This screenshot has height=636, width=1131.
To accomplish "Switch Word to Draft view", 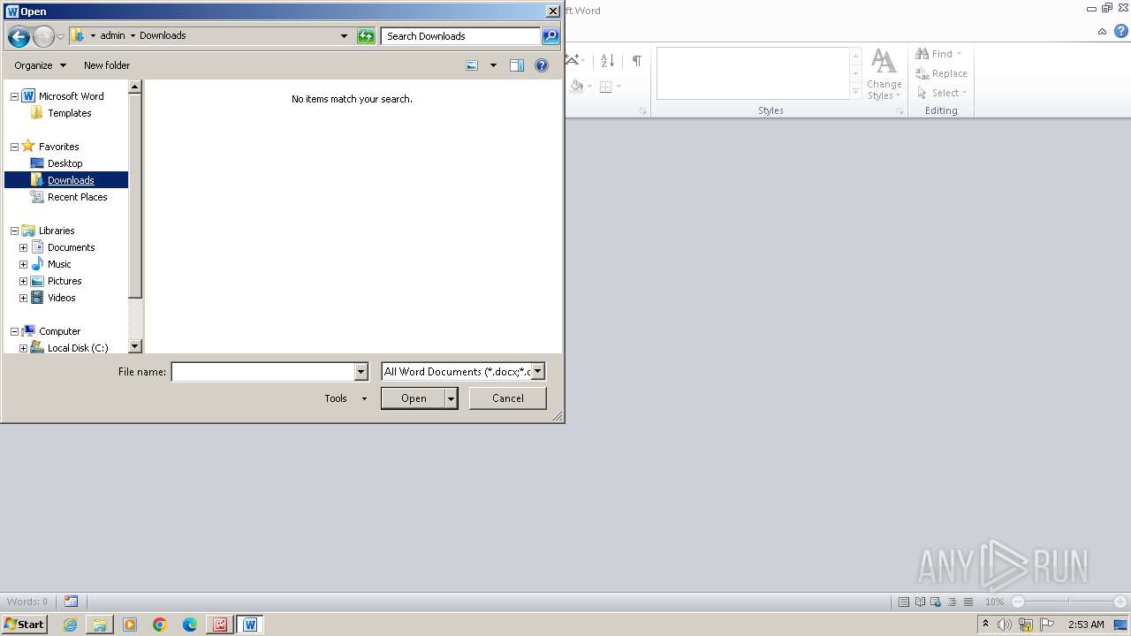I will point(968,602).
